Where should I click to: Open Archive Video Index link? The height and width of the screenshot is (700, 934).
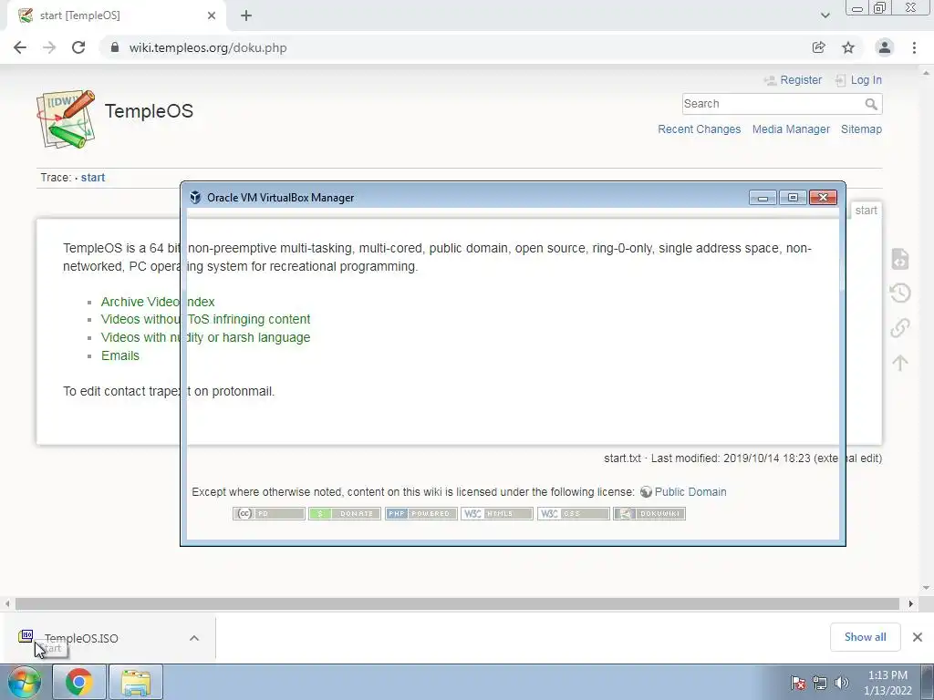[158, 302]
